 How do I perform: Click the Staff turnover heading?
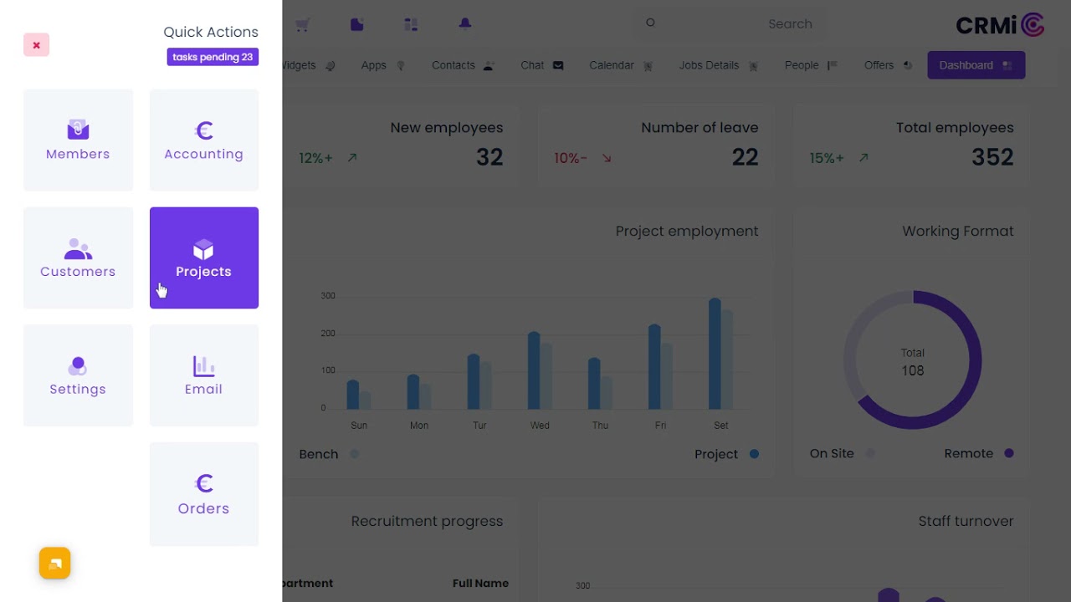point(966,522)
